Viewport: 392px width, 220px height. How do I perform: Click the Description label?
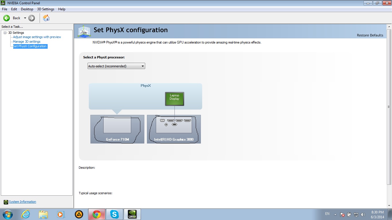pyautogui.click(x=87, y=168)
